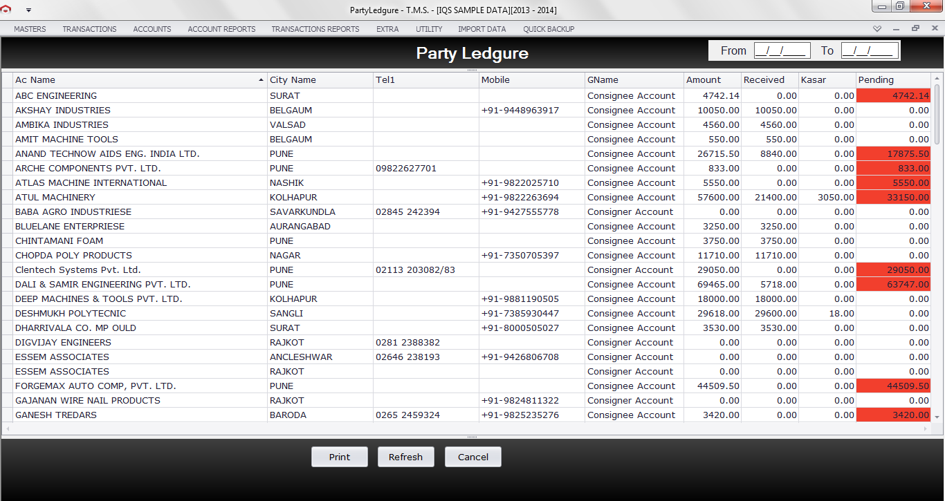Open the quick access dropdown arrow in title bar

point(28,10)
